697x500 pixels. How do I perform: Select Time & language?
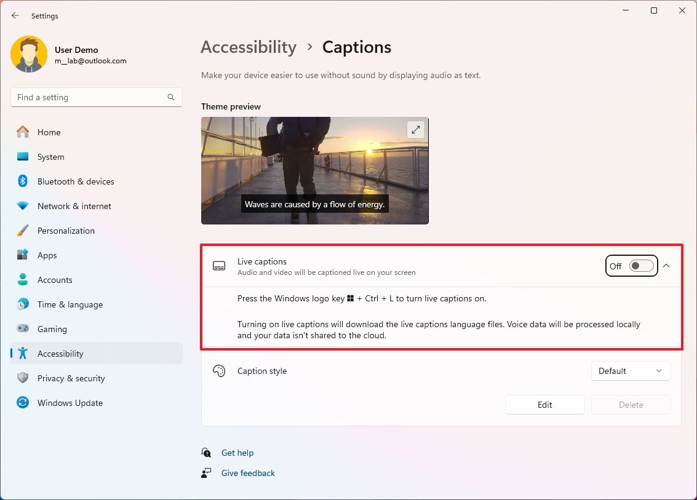coord(97,304)
